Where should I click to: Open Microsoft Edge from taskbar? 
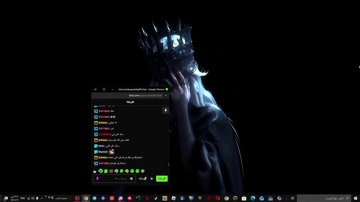[253, 198]
